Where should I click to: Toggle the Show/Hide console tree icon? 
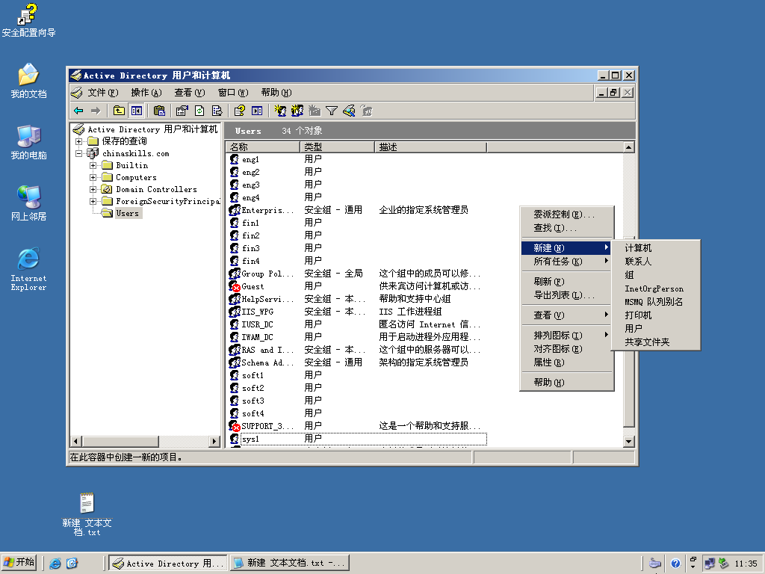point(137,111)
